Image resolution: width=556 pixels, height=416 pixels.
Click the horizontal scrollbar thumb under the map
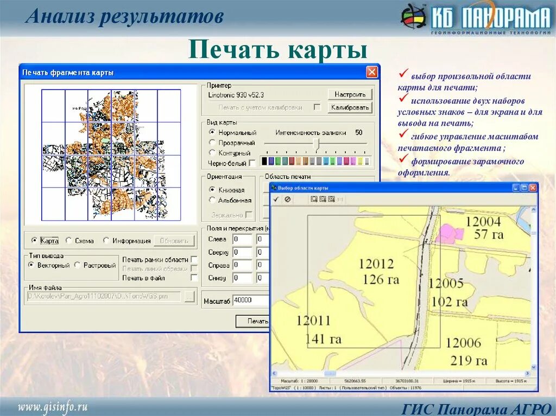tap(330, 373)
